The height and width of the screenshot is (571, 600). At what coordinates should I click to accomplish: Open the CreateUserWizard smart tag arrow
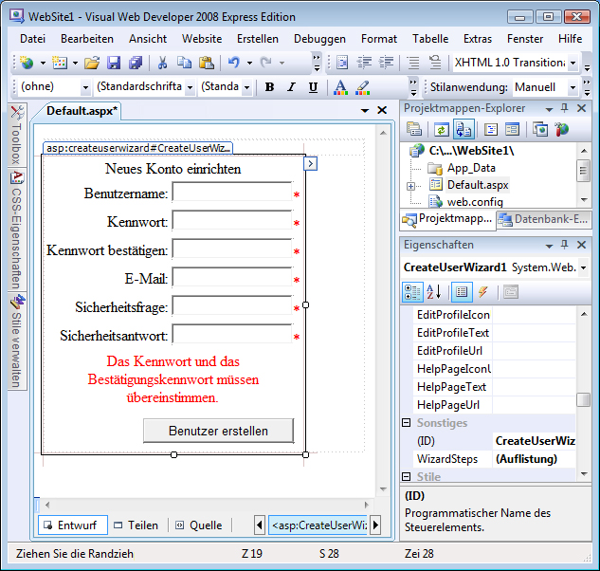click(310, 164)
